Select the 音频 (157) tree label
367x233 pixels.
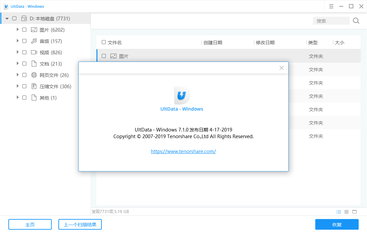point(51,41)
